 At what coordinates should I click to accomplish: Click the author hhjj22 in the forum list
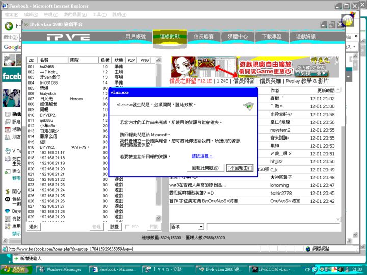(276, 161)
